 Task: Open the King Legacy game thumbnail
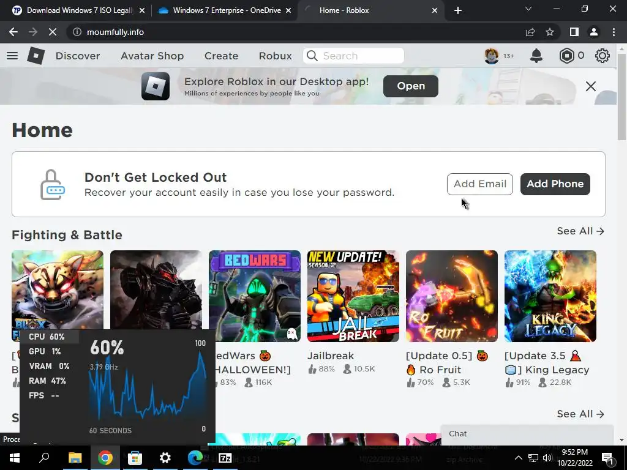(x=550, y=296)
